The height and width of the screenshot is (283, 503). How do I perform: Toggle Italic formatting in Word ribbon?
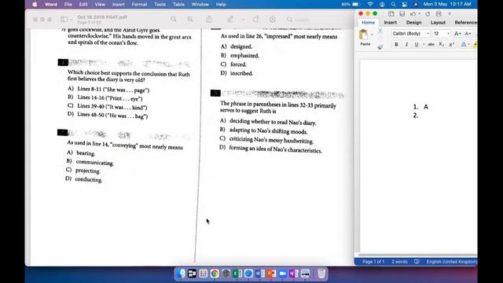pos(406,44)
